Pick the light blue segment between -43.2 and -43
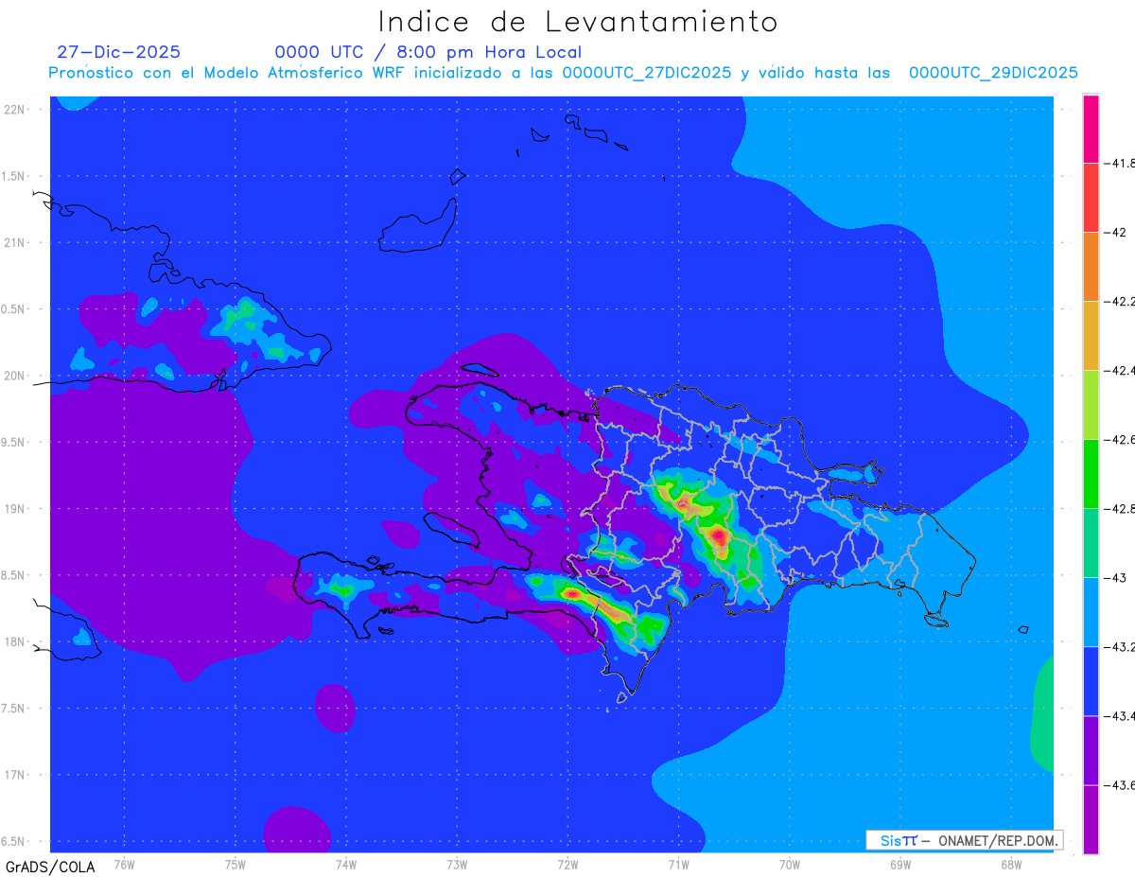 1091,612
